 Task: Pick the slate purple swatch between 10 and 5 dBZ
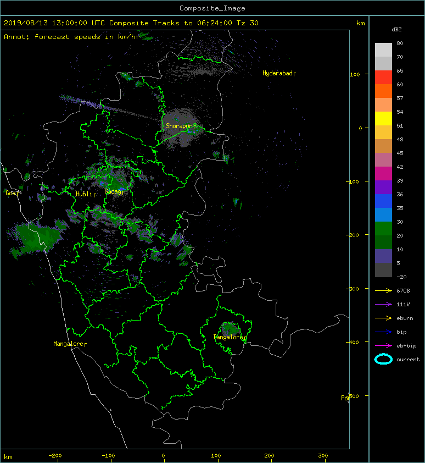coord(383,256)
